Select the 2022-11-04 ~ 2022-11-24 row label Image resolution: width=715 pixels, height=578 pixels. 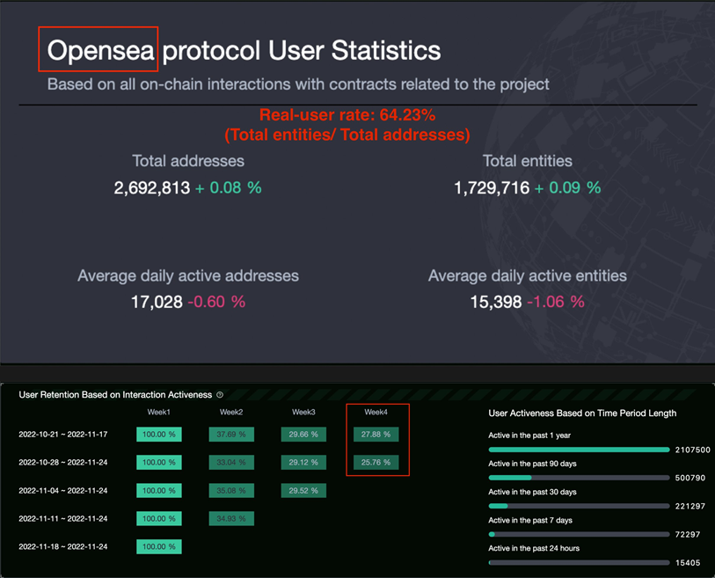(x=63, y=490)
